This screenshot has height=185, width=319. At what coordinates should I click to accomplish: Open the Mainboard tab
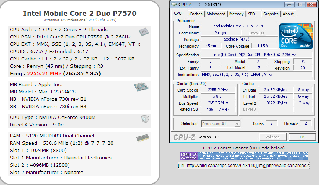click(x=216, y=14)
